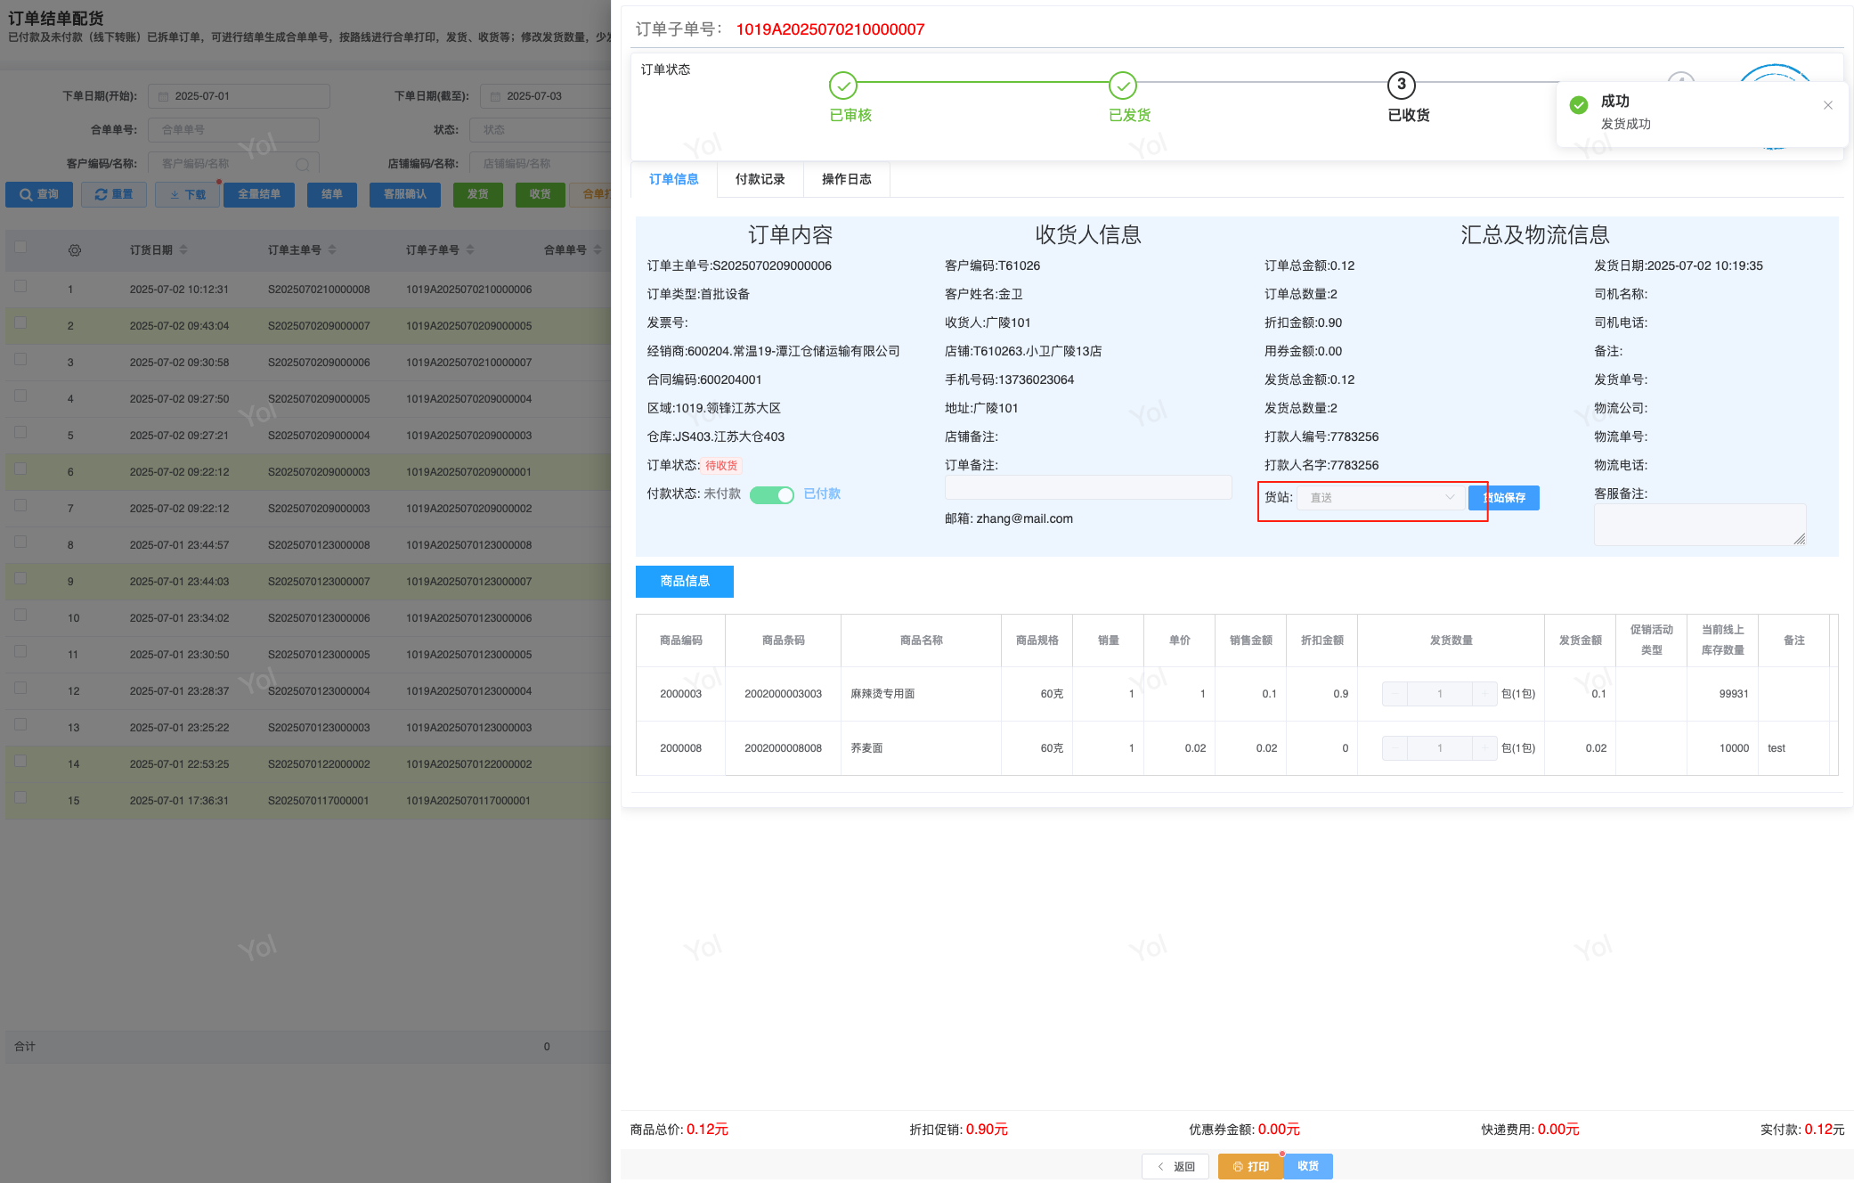Sort by 订单子单号 column arrows
The width and height of the screenshot is (1854, 1183).
tap(470, 250)
